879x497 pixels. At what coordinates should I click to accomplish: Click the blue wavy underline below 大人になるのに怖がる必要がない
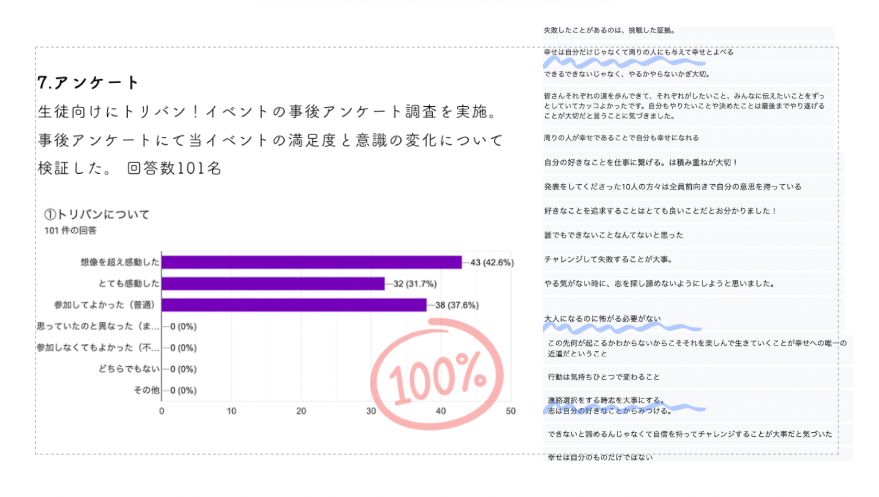pyautogui.click(x=623, y=329)
